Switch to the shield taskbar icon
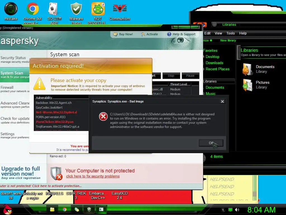 point(89,209)
